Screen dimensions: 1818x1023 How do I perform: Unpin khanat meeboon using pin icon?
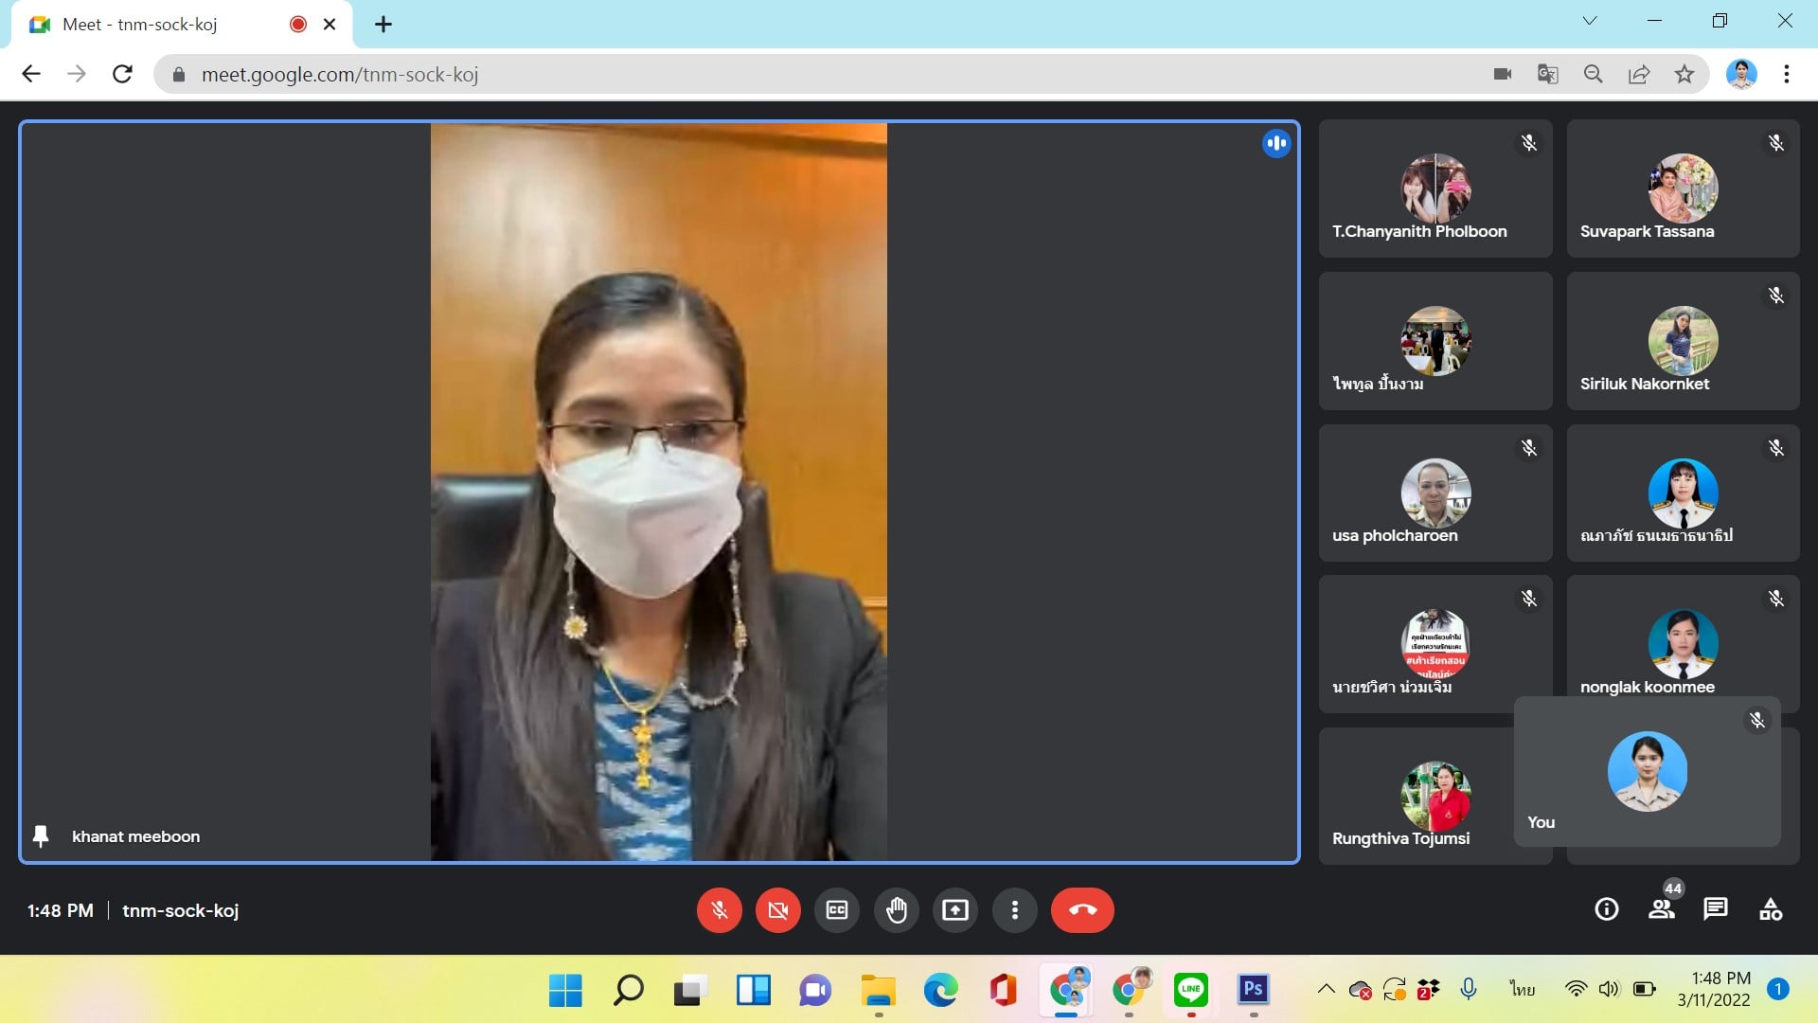(41, 836)
